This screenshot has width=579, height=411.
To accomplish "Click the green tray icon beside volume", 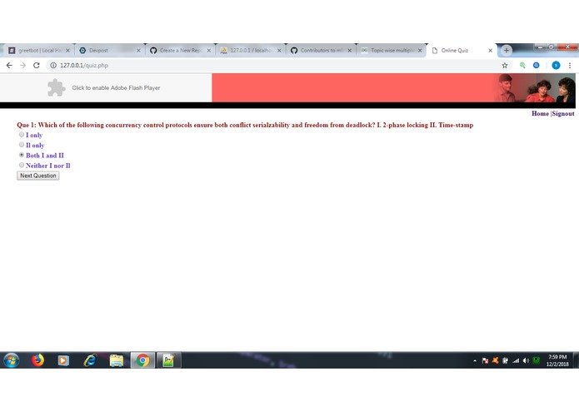I will click(537, 360).
